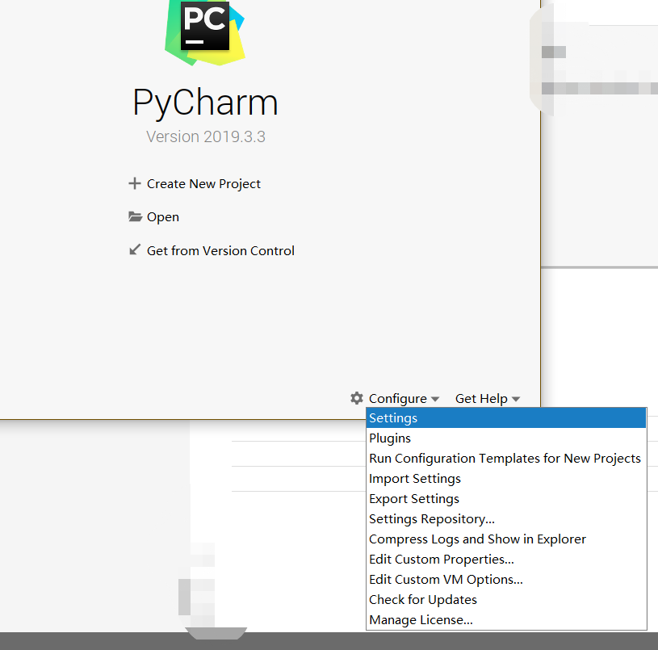Click the PyCharm logo icon
This screenshot has height=650, width=658.
(x=203, y=32)
